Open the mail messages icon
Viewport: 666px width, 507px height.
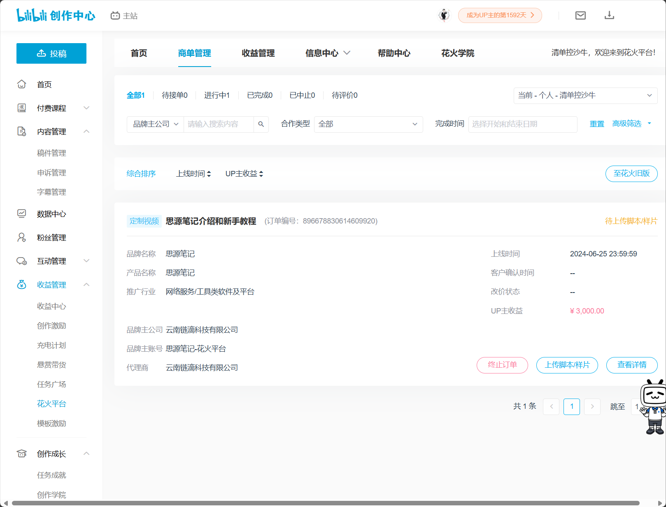tap(580, 15)
